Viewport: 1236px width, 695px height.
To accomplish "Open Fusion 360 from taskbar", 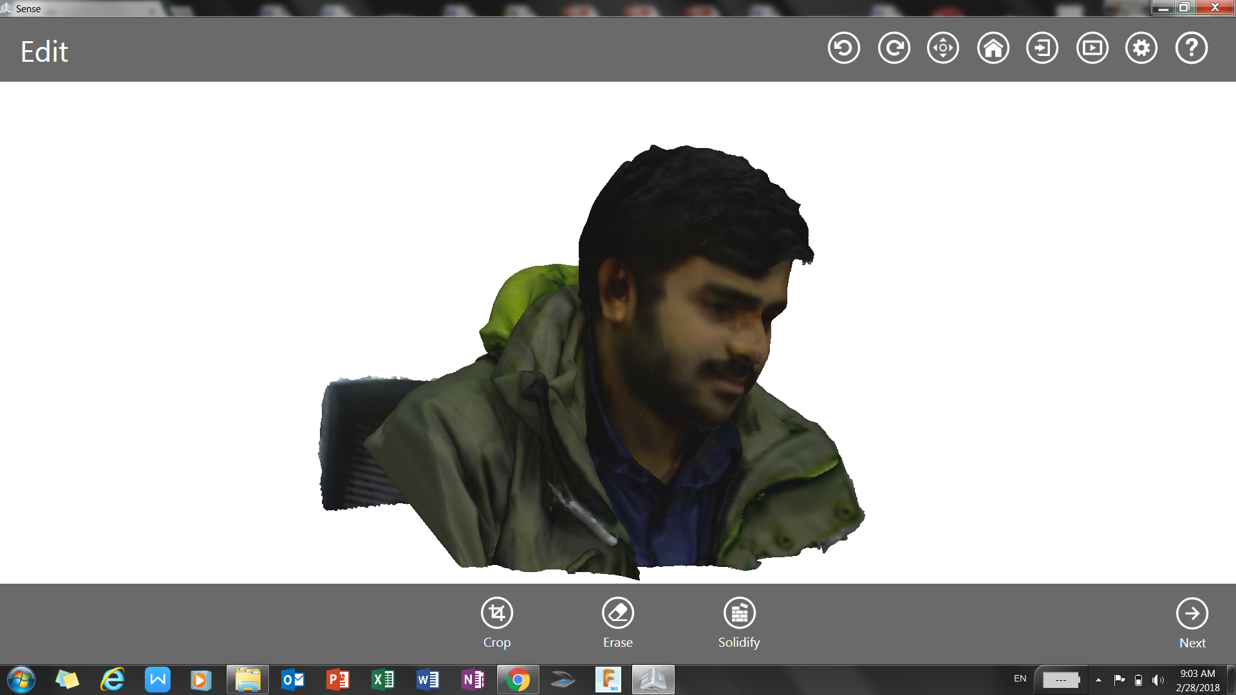I will pos(608,680).
